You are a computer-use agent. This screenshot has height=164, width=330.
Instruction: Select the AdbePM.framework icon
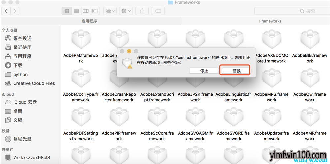pyautogui.click(x=81, y=39)
